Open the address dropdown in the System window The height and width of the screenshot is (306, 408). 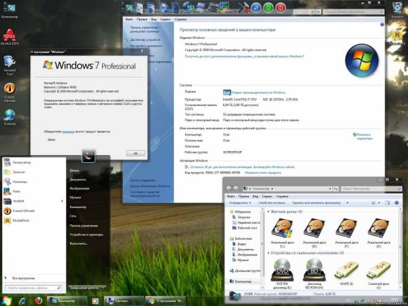point(312,12)
